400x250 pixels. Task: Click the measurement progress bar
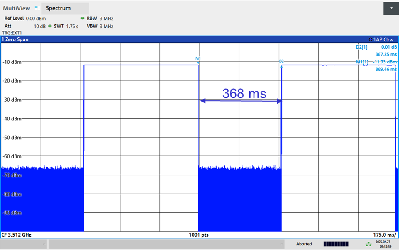point(336,244)
